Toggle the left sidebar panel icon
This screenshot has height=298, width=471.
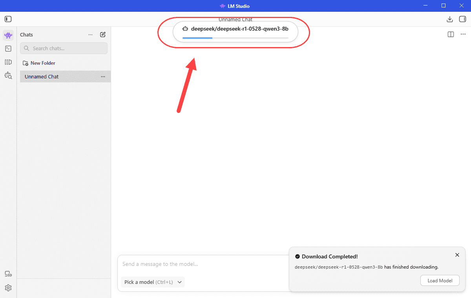click(8, 19)
